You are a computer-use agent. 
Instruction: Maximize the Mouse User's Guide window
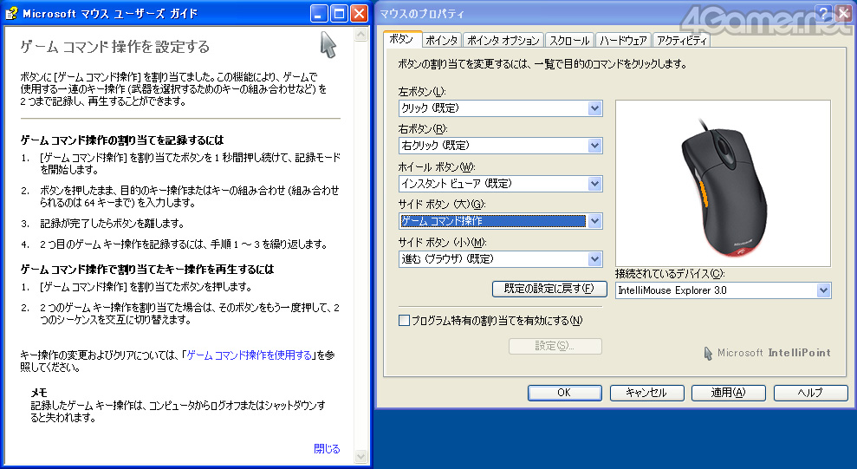coord(339,13)
